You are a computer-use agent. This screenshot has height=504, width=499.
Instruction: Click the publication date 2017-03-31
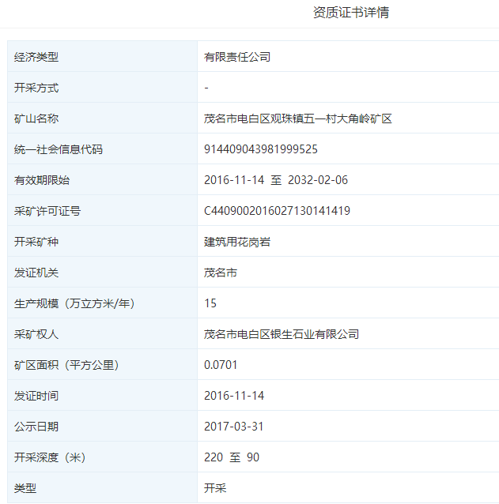(x=233, y=427)
